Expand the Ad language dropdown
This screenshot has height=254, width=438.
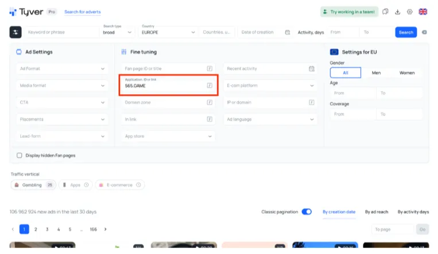click(270, 119)
